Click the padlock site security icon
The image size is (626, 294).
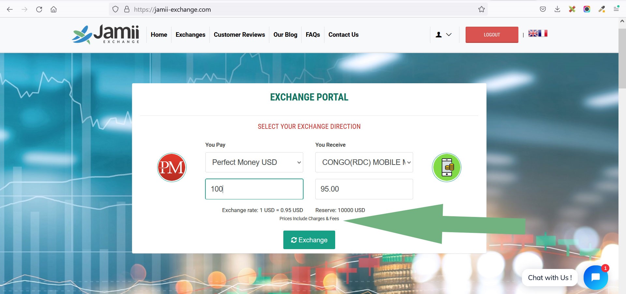click(x=127, y=9)
